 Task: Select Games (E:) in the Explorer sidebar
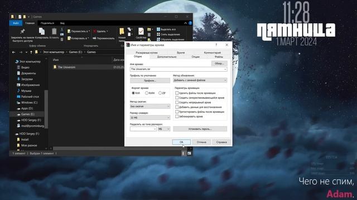point(27,114)
